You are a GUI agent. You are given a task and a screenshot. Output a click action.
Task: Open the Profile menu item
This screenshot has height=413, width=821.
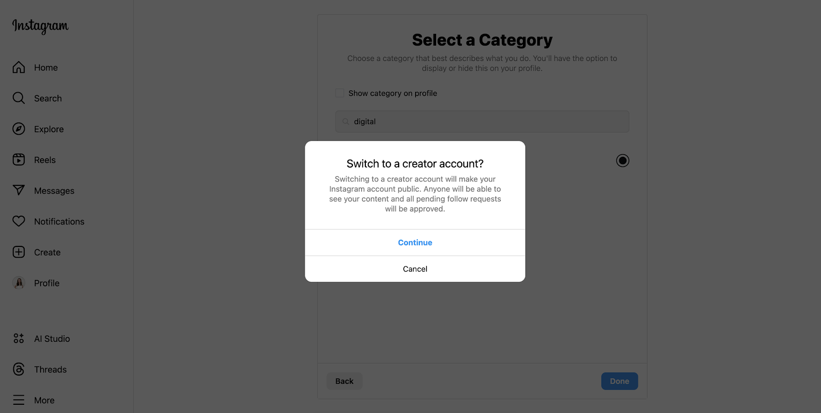pyautogui.click(x=47, y=283)
